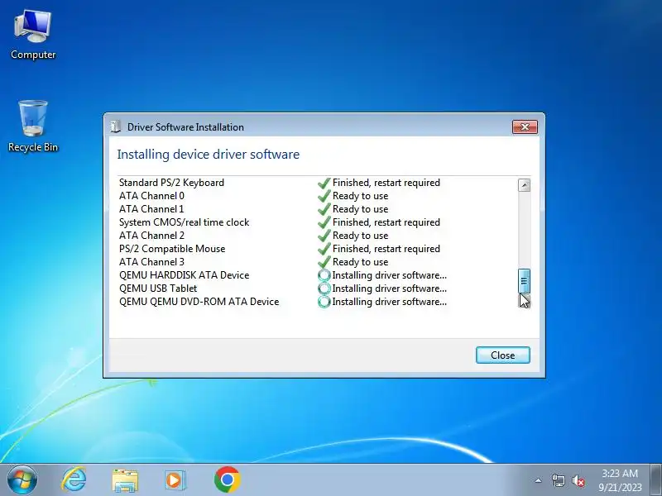The height and width of the screenshot is (496, 662).
Task: Click the PS/2 Keyboard 'Finished, restart required' status
Action: (386, 183)
